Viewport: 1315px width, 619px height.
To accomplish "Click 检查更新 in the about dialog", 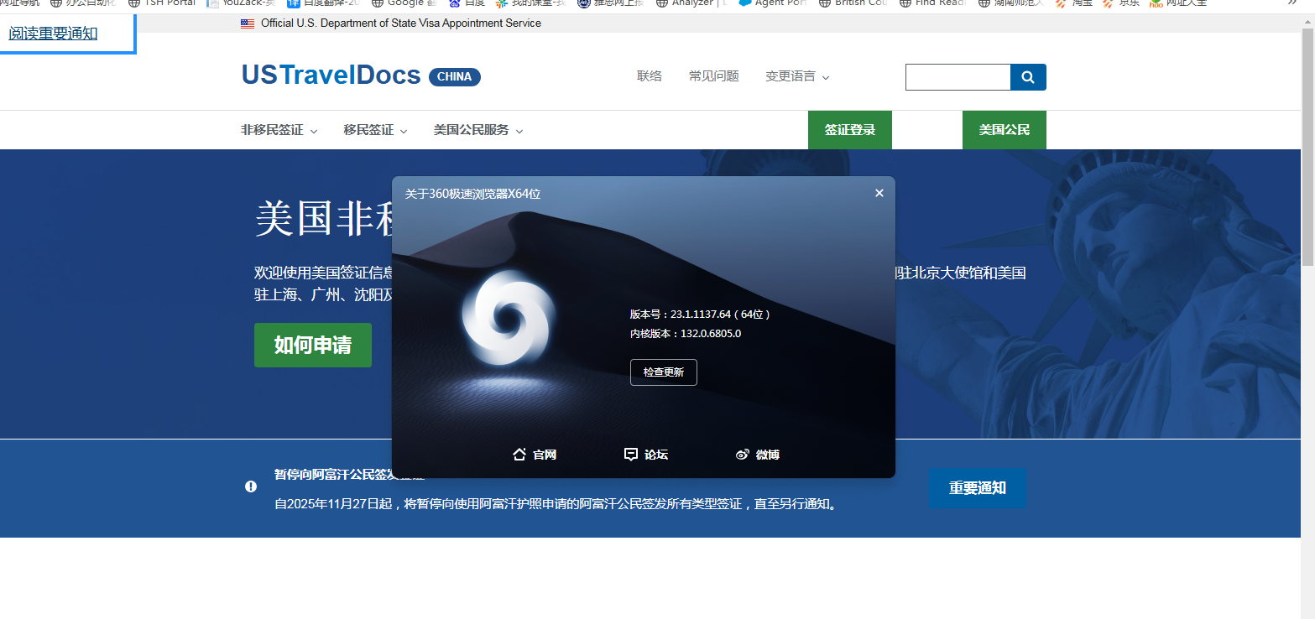I will pyautogui.click(x=664, y=372).
